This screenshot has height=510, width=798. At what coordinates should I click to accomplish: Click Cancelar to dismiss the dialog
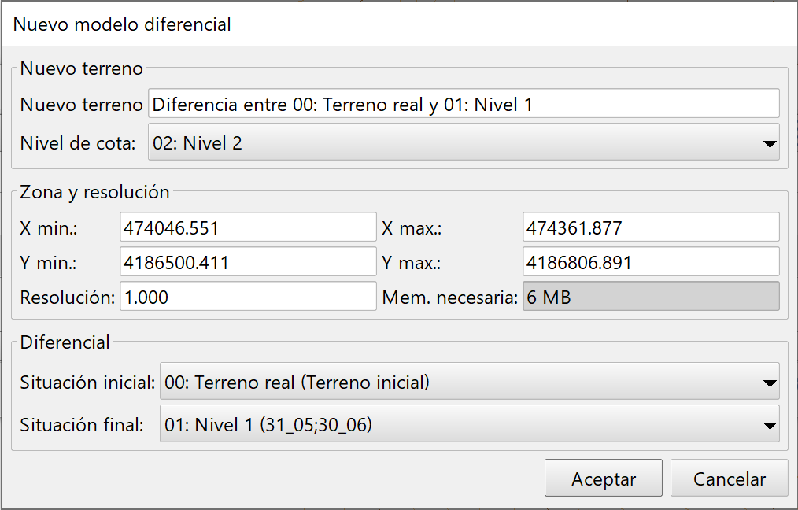(x=729, y=478)
